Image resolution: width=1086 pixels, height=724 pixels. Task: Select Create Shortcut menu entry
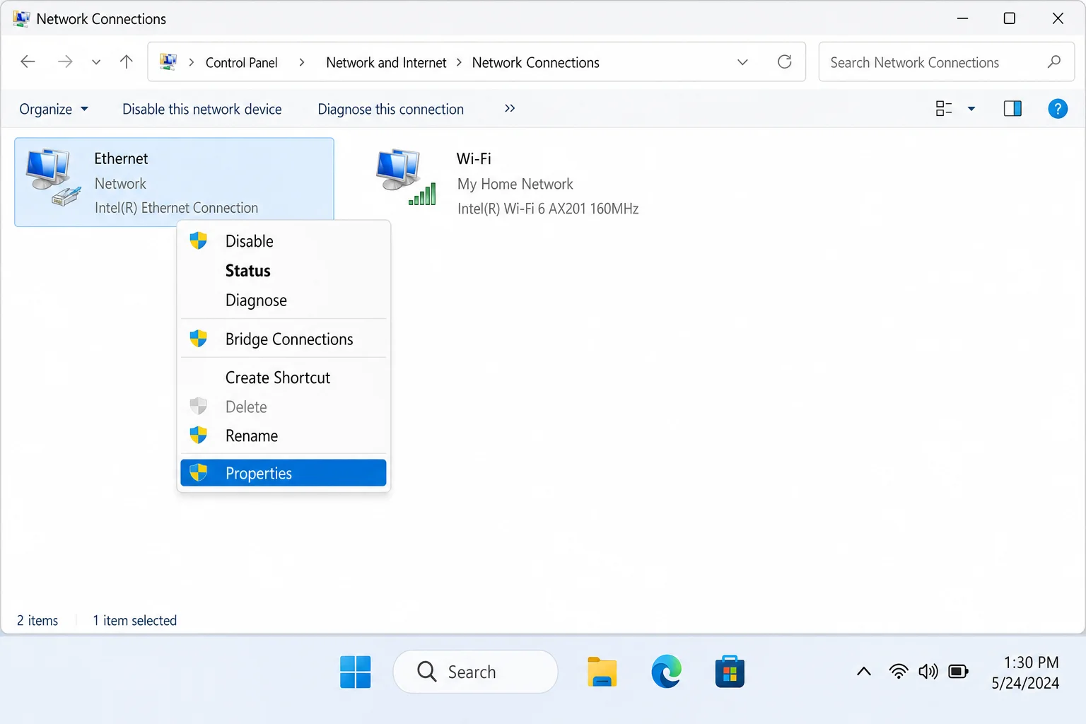tap(283, 378)
